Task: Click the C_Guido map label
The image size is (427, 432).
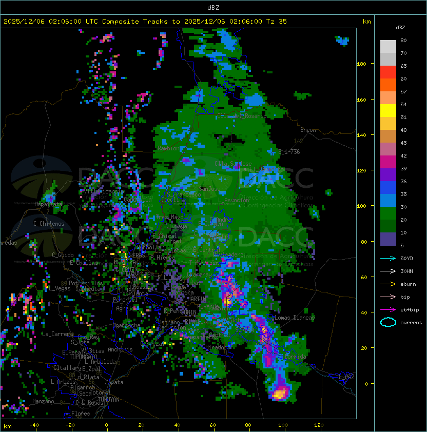Action: [x=63, y=255]
